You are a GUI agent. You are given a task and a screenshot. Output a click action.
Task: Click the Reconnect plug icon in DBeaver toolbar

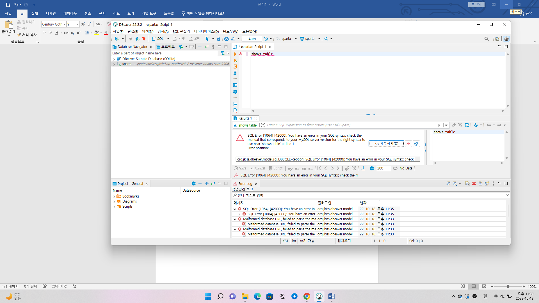[x=137, y=39]
